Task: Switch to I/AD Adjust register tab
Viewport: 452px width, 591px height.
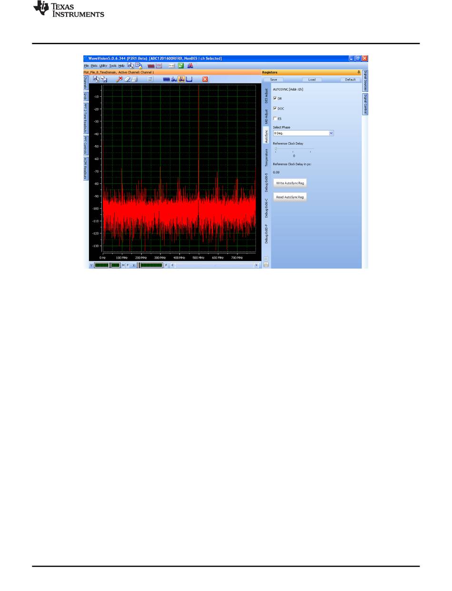Action: 266,117
